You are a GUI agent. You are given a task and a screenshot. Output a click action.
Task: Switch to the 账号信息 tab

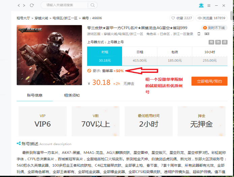pyautogui.click(x=35, y=95)
